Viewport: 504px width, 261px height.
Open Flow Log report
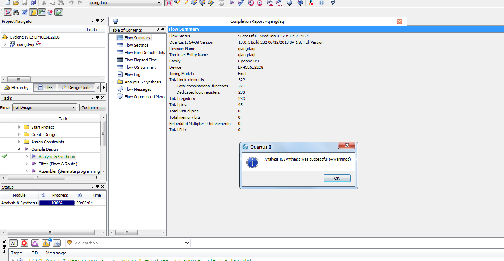[x=132, y=74]
